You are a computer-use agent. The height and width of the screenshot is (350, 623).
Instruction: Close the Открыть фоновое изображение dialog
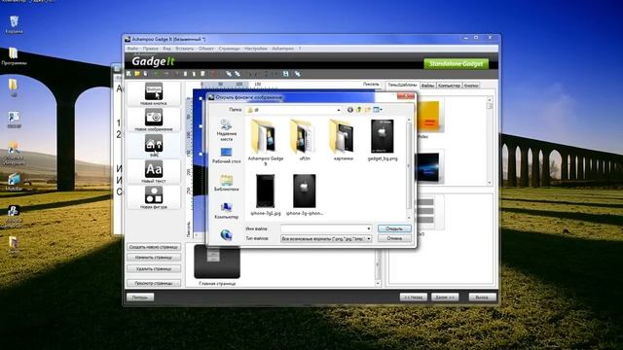click(406, 96)
